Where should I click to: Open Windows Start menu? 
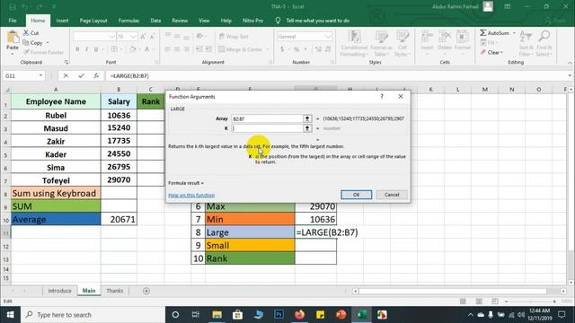click(10, 315)
